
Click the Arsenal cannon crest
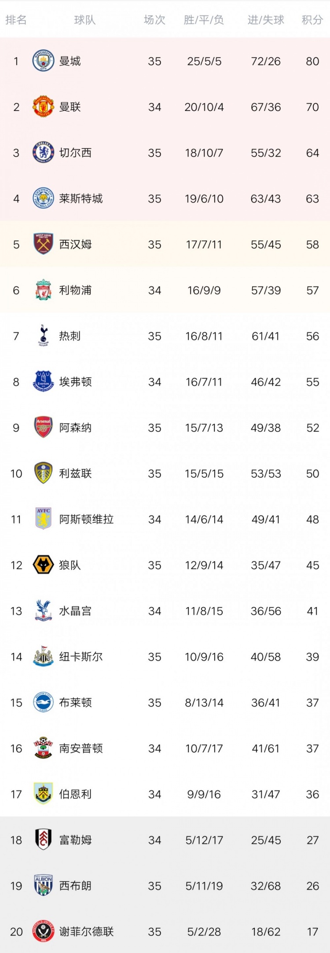tap(43, 427)
